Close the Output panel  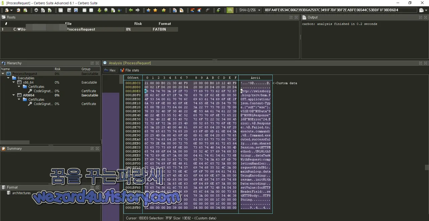[x=426, y=17]
